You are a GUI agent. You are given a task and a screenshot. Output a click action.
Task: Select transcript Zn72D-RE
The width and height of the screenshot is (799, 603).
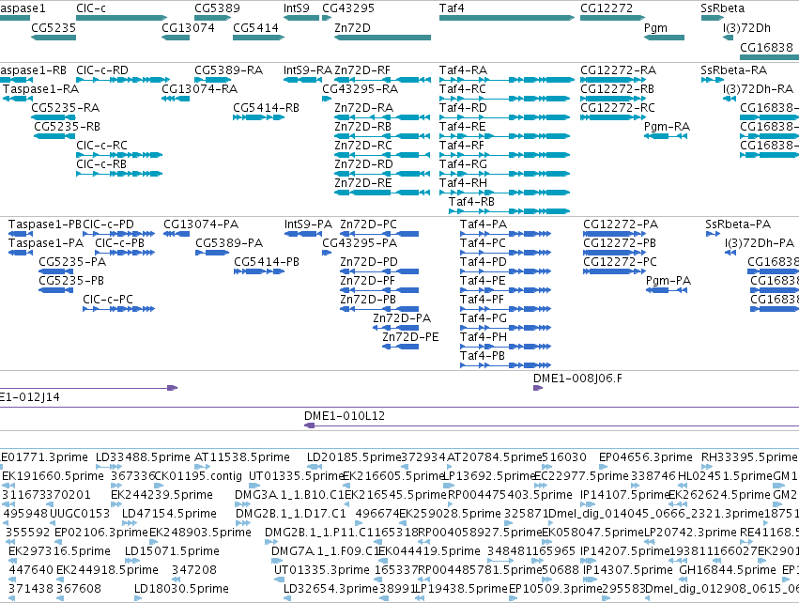pos(383,193)
